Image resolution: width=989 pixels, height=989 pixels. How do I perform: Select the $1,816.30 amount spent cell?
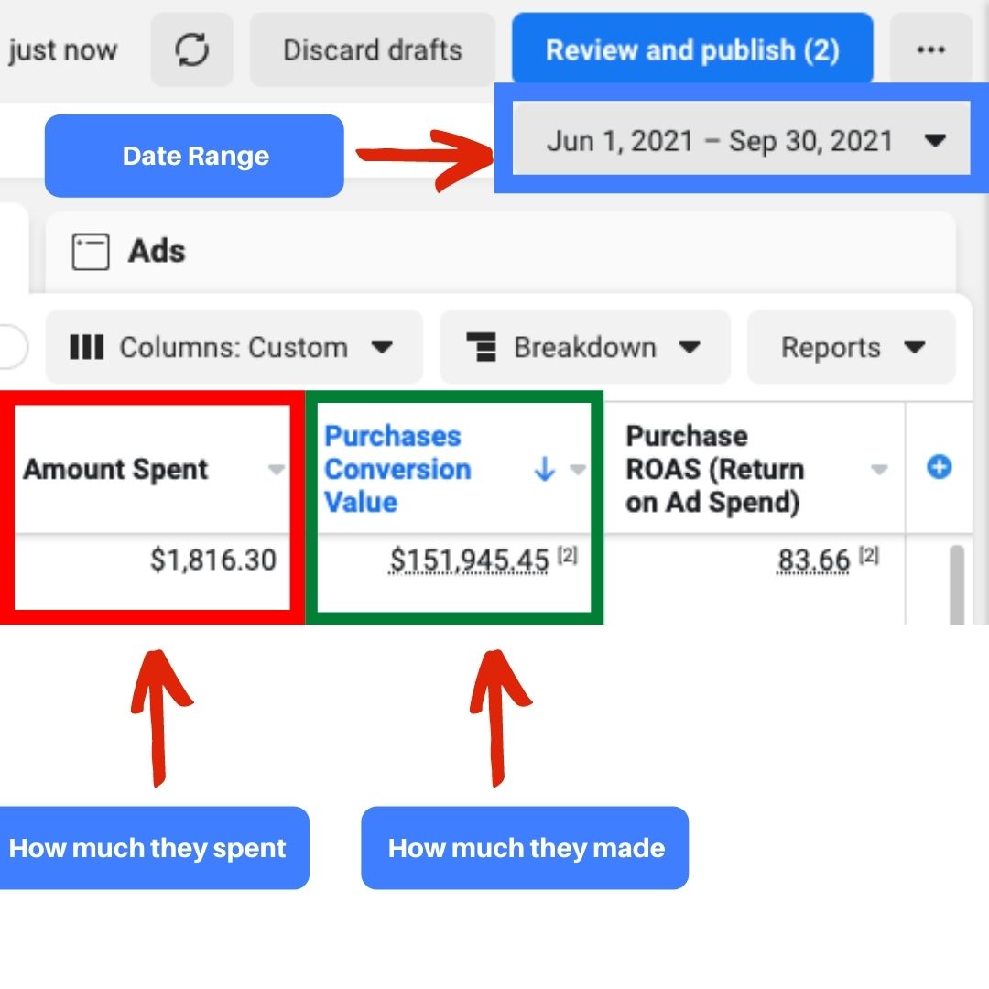tap(213, 560)
